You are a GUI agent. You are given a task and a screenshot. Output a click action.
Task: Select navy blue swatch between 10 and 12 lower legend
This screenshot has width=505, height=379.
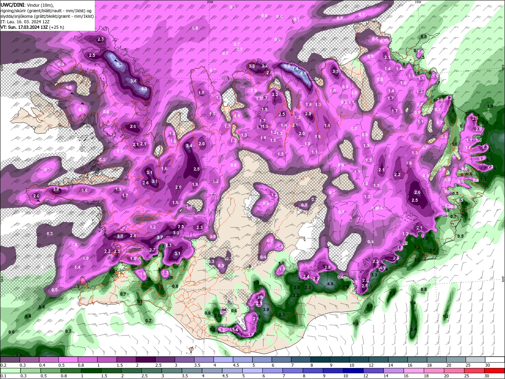click(352, 371)
